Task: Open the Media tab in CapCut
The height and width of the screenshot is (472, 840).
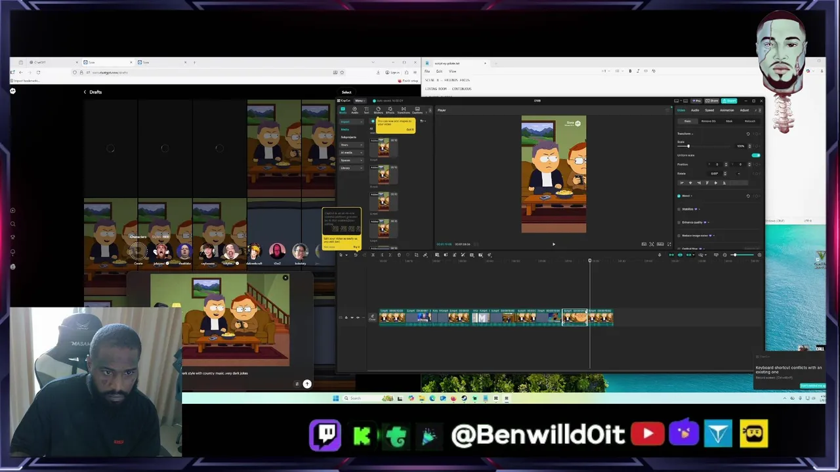Action: pos(343,110)
